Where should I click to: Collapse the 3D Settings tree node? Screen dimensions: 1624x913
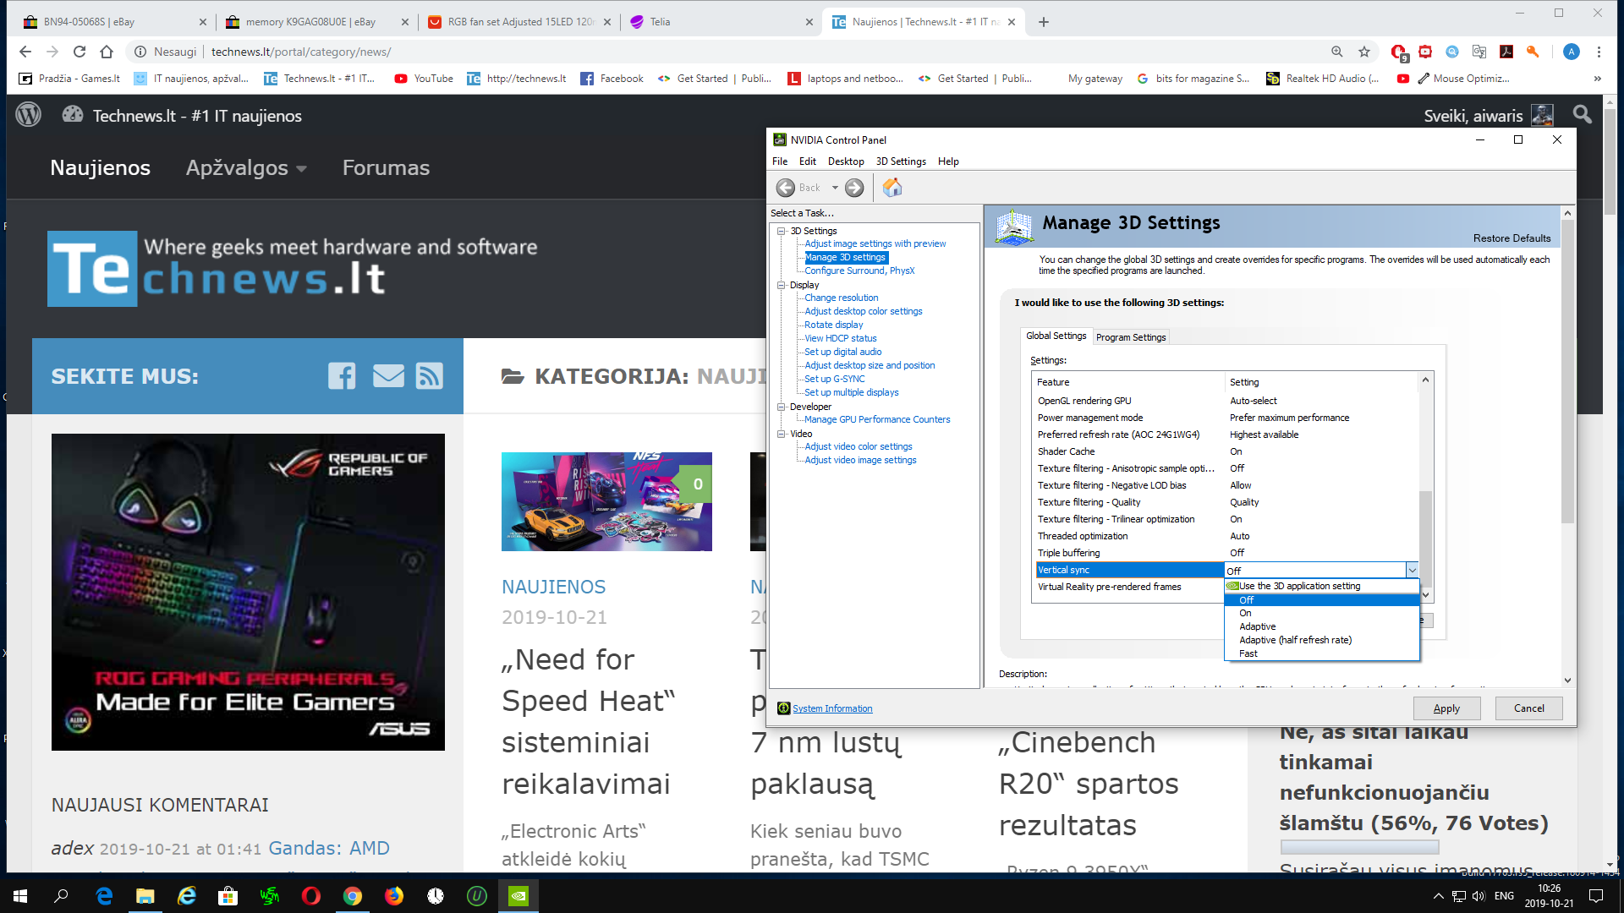click(x=782, y=231)
